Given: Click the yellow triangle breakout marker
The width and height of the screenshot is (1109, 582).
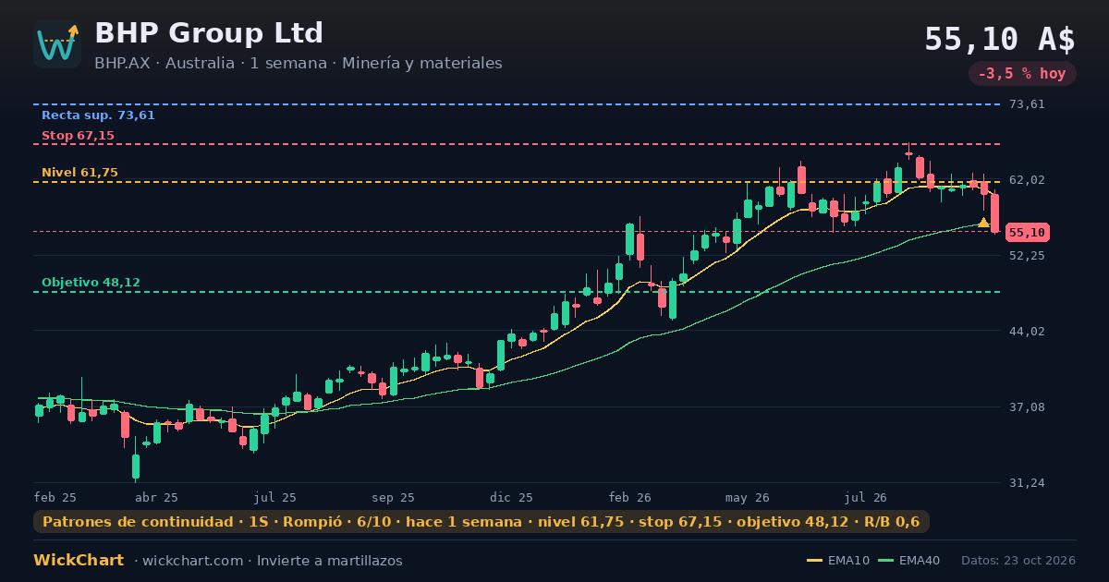Looking at the screenshot, I should click(x=983, y=222).
